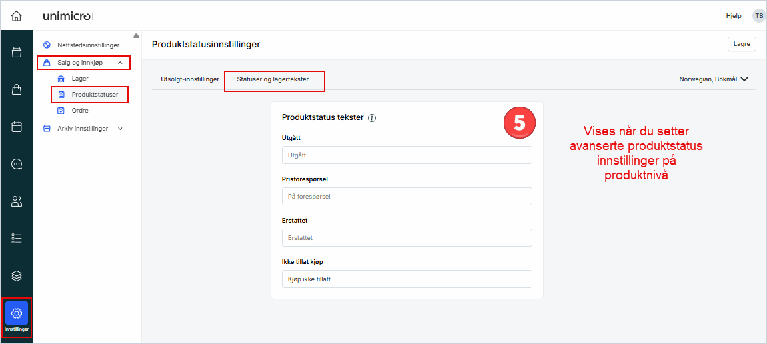Click the stacked layers icon in the sidebar
767x344 pixels.
tap(17, 275)
